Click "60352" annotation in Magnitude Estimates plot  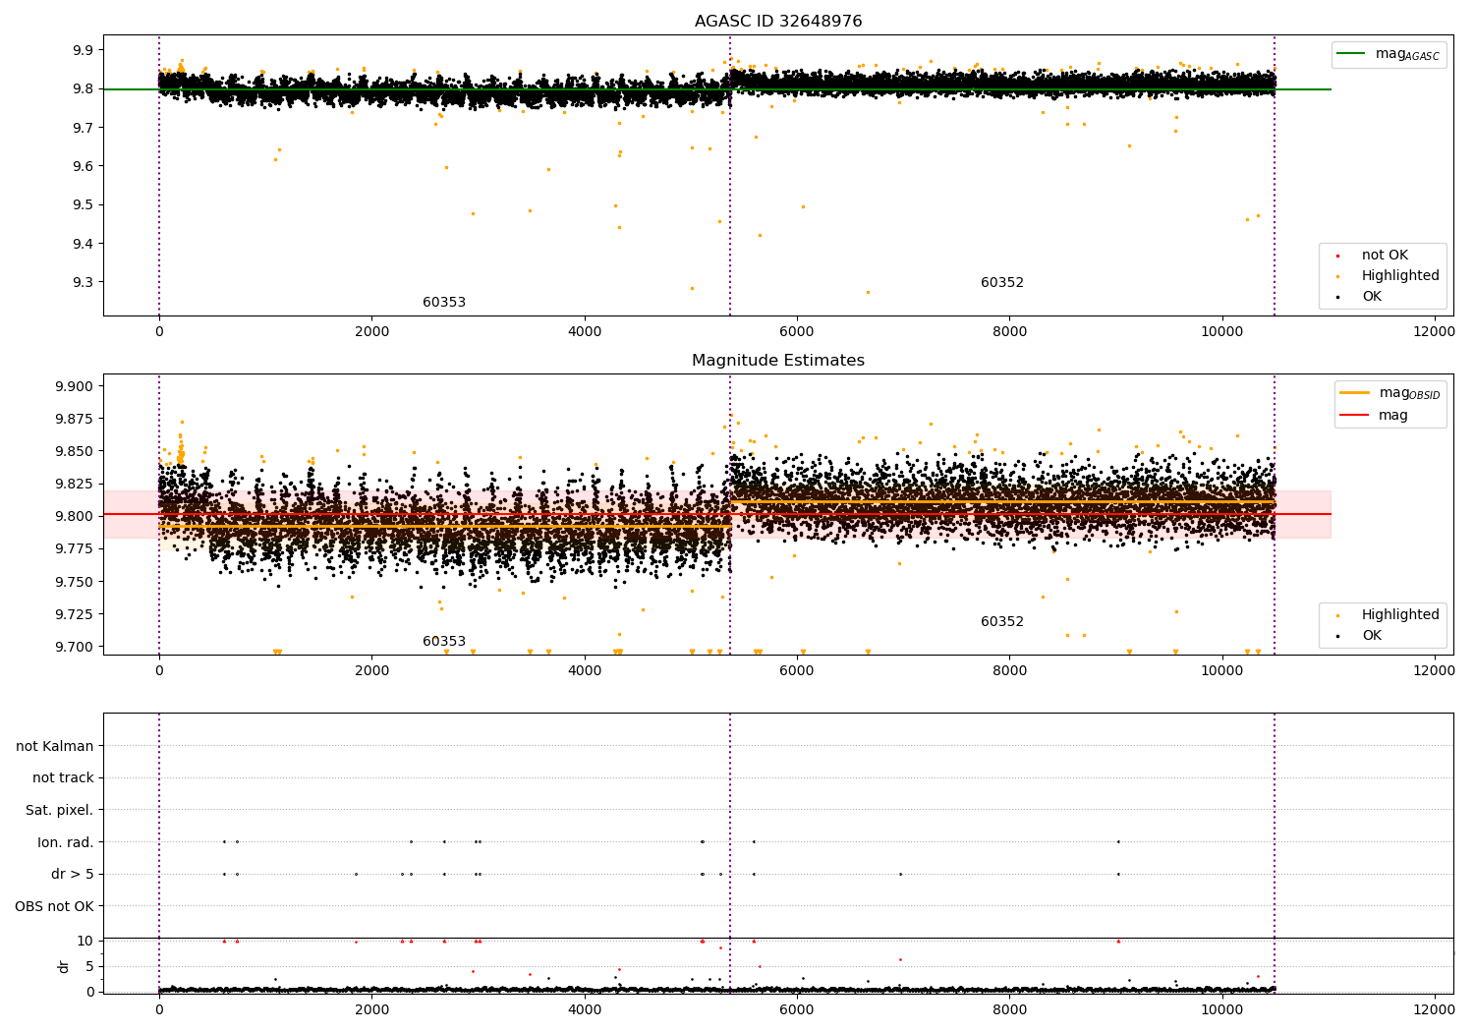coord(1002,622)
